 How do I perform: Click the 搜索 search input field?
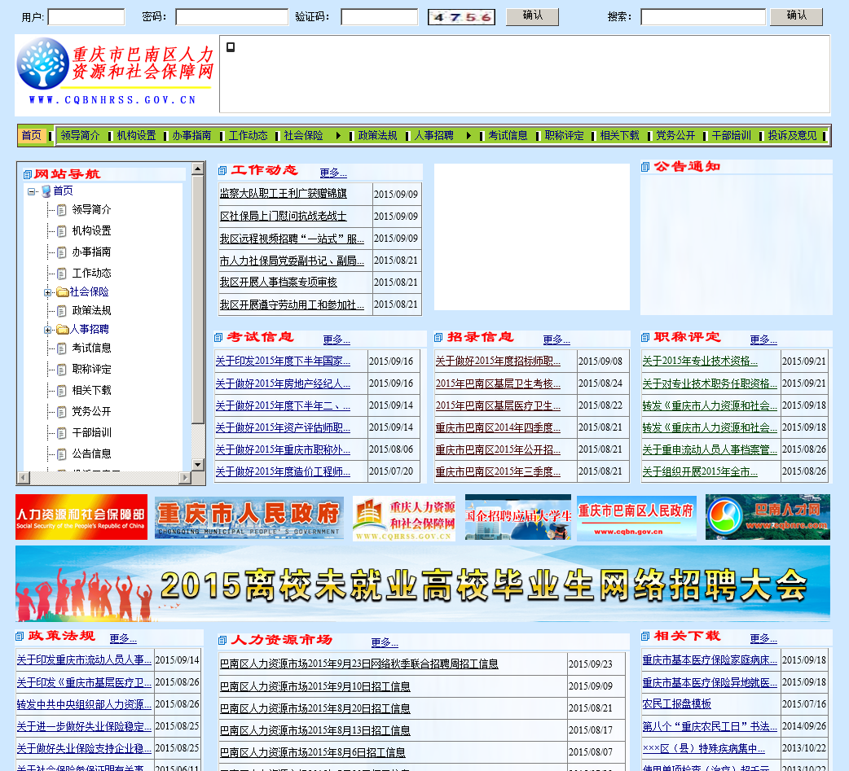(703, 17)
